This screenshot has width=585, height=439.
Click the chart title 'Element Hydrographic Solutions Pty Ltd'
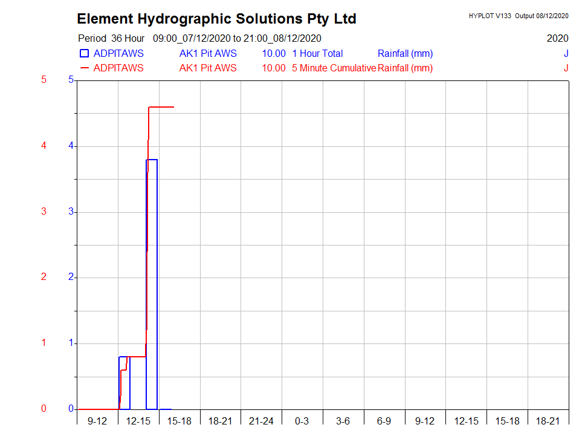[216, 19]
